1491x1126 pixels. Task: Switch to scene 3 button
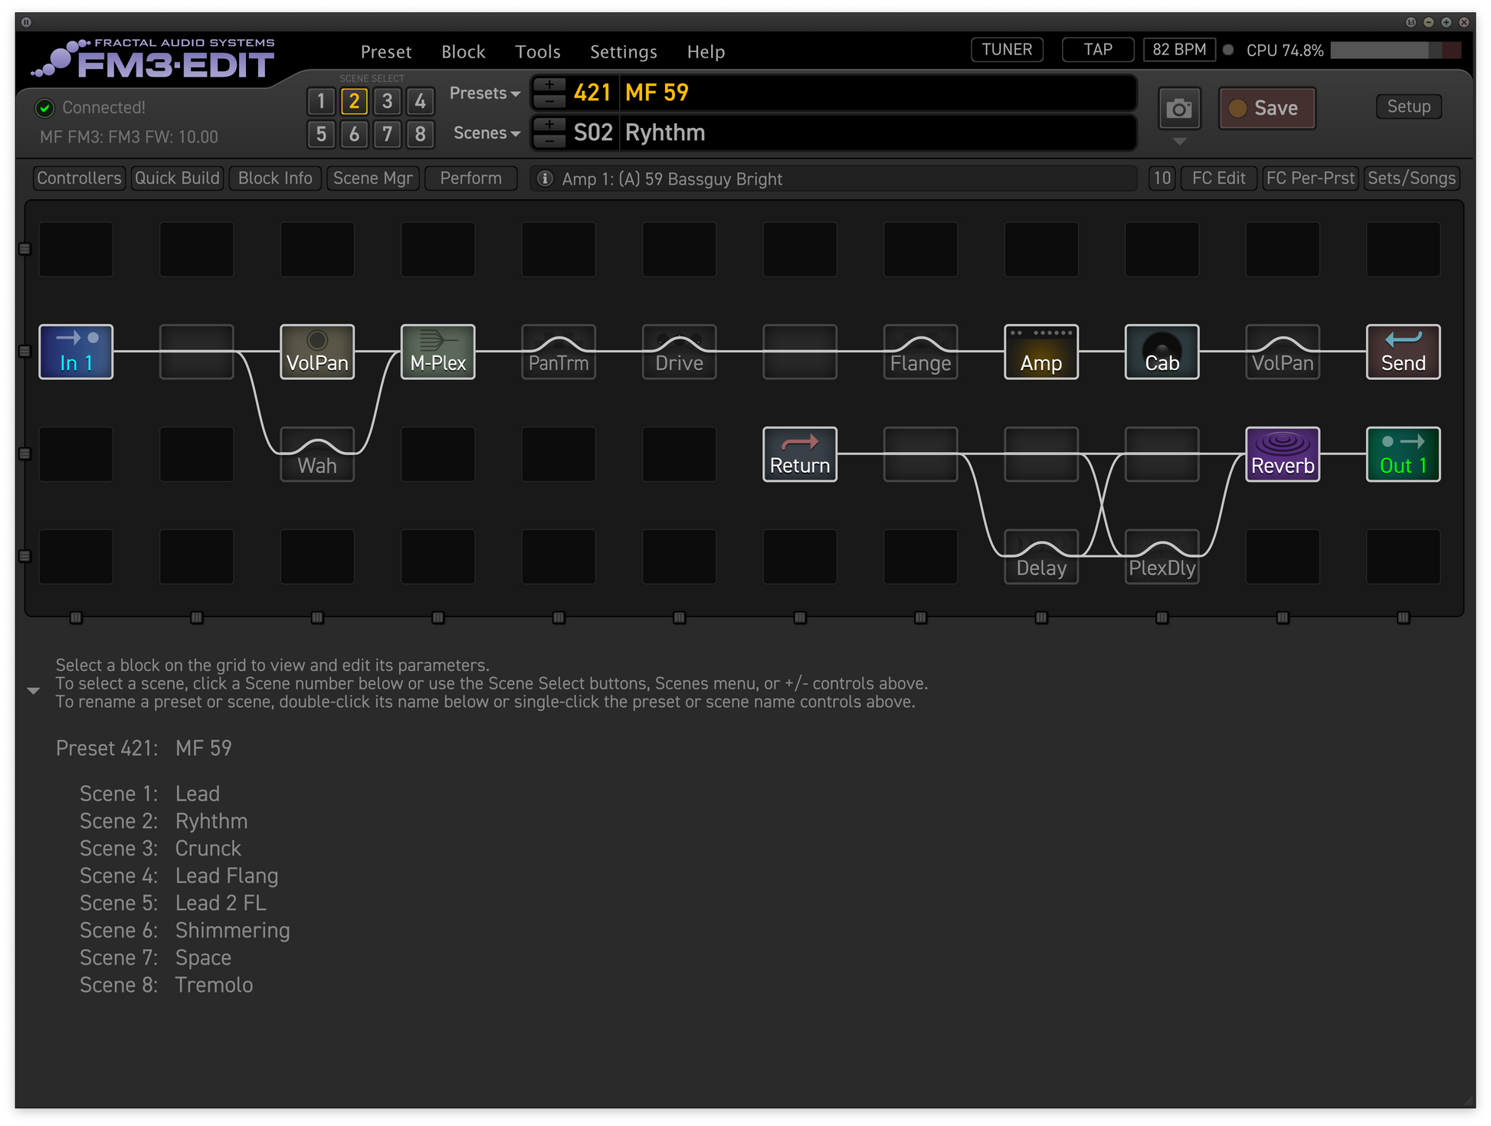pyautogui.click(x=387, y=101)
